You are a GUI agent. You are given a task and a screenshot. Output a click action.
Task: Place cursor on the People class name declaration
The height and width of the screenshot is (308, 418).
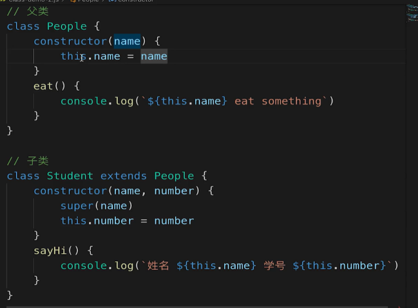point(67,26)
